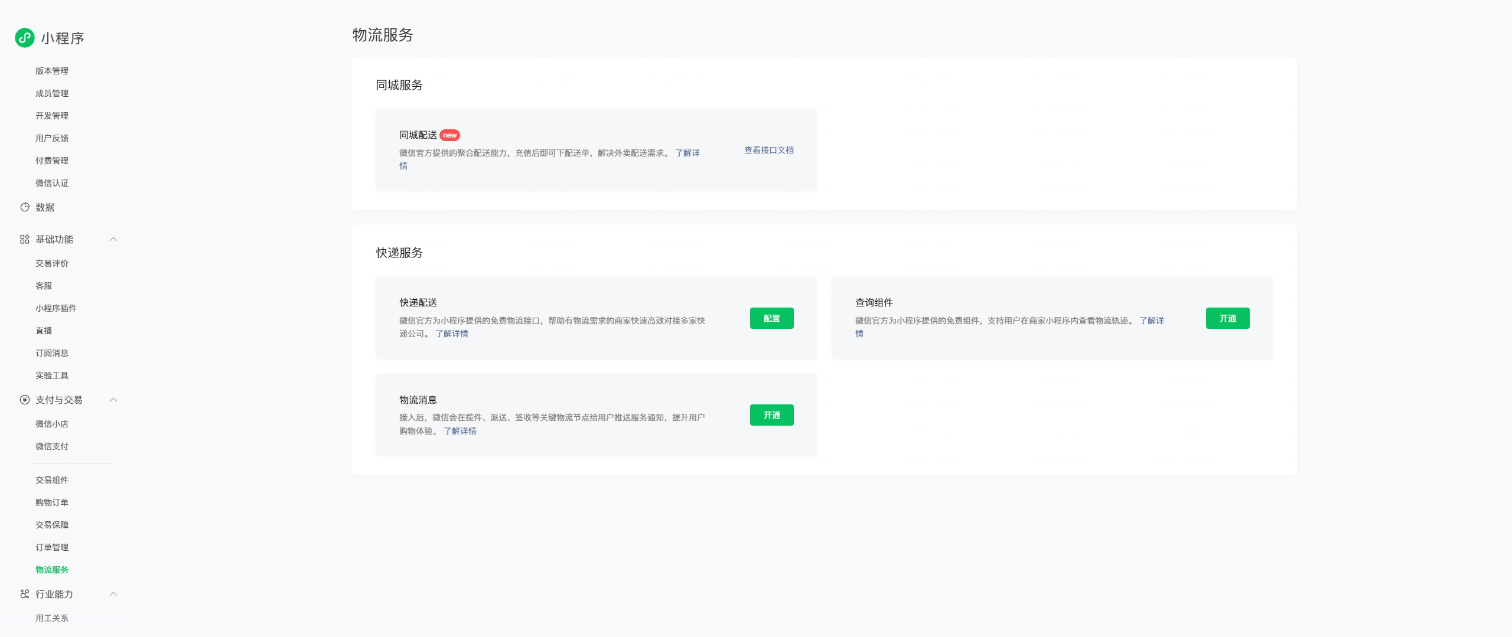Click 了解详情 link in 物流消息 card
The height and width of the screenshot is (637, 1512).
[460, 431]
